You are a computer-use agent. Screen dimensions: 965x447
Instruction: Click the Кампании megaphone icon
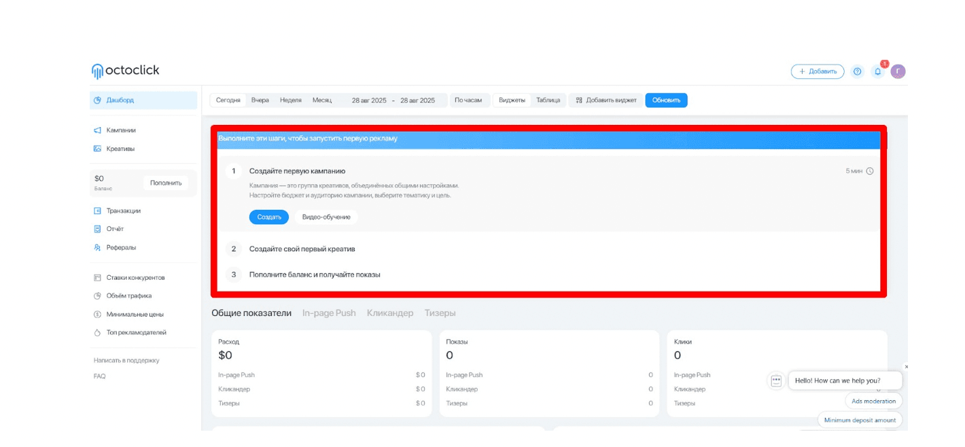[x=97, y=130]
